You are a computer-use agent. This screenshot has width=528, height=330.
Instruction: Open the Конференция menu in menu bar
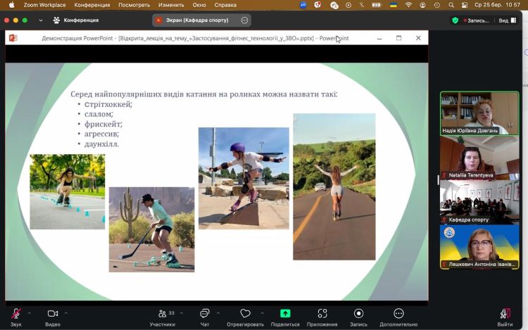click(92, 5)
